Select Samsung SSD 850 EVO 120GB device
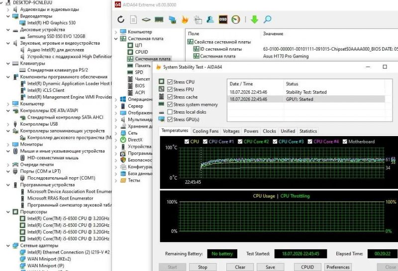Image resolution: width=398 pixels, height=271 pixels. 56,36
